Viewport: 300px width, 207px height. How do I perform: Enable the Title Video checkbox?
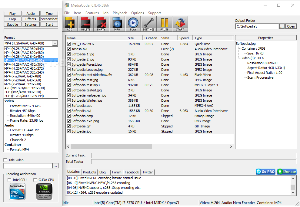pos(5,160)
